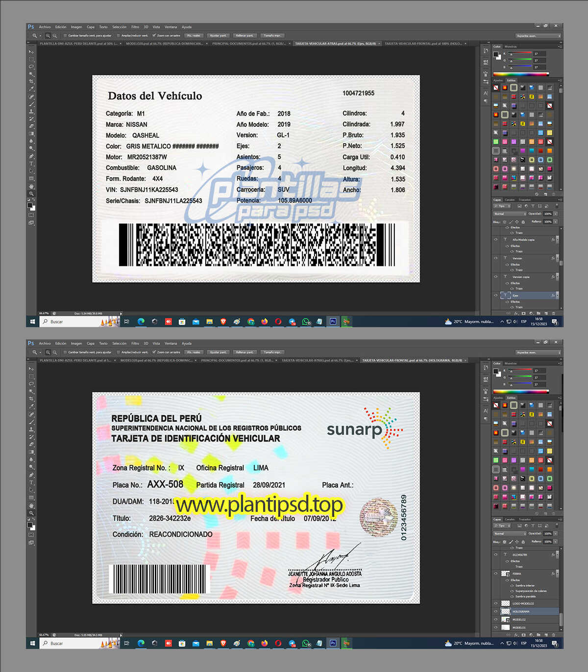Filter for type layers in the upper Layers panel
The width and height of the screenshot is (588, 672).
pyautogui.click(x=533, y=206)
